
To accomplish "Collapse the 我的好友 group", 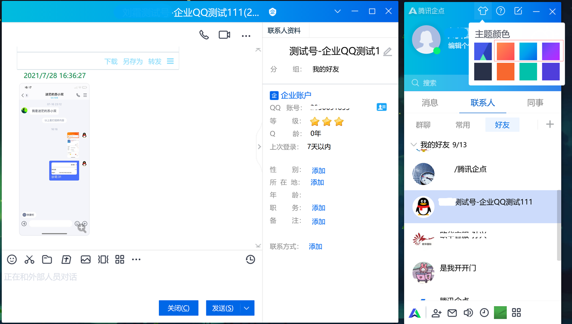I will 414,145.
